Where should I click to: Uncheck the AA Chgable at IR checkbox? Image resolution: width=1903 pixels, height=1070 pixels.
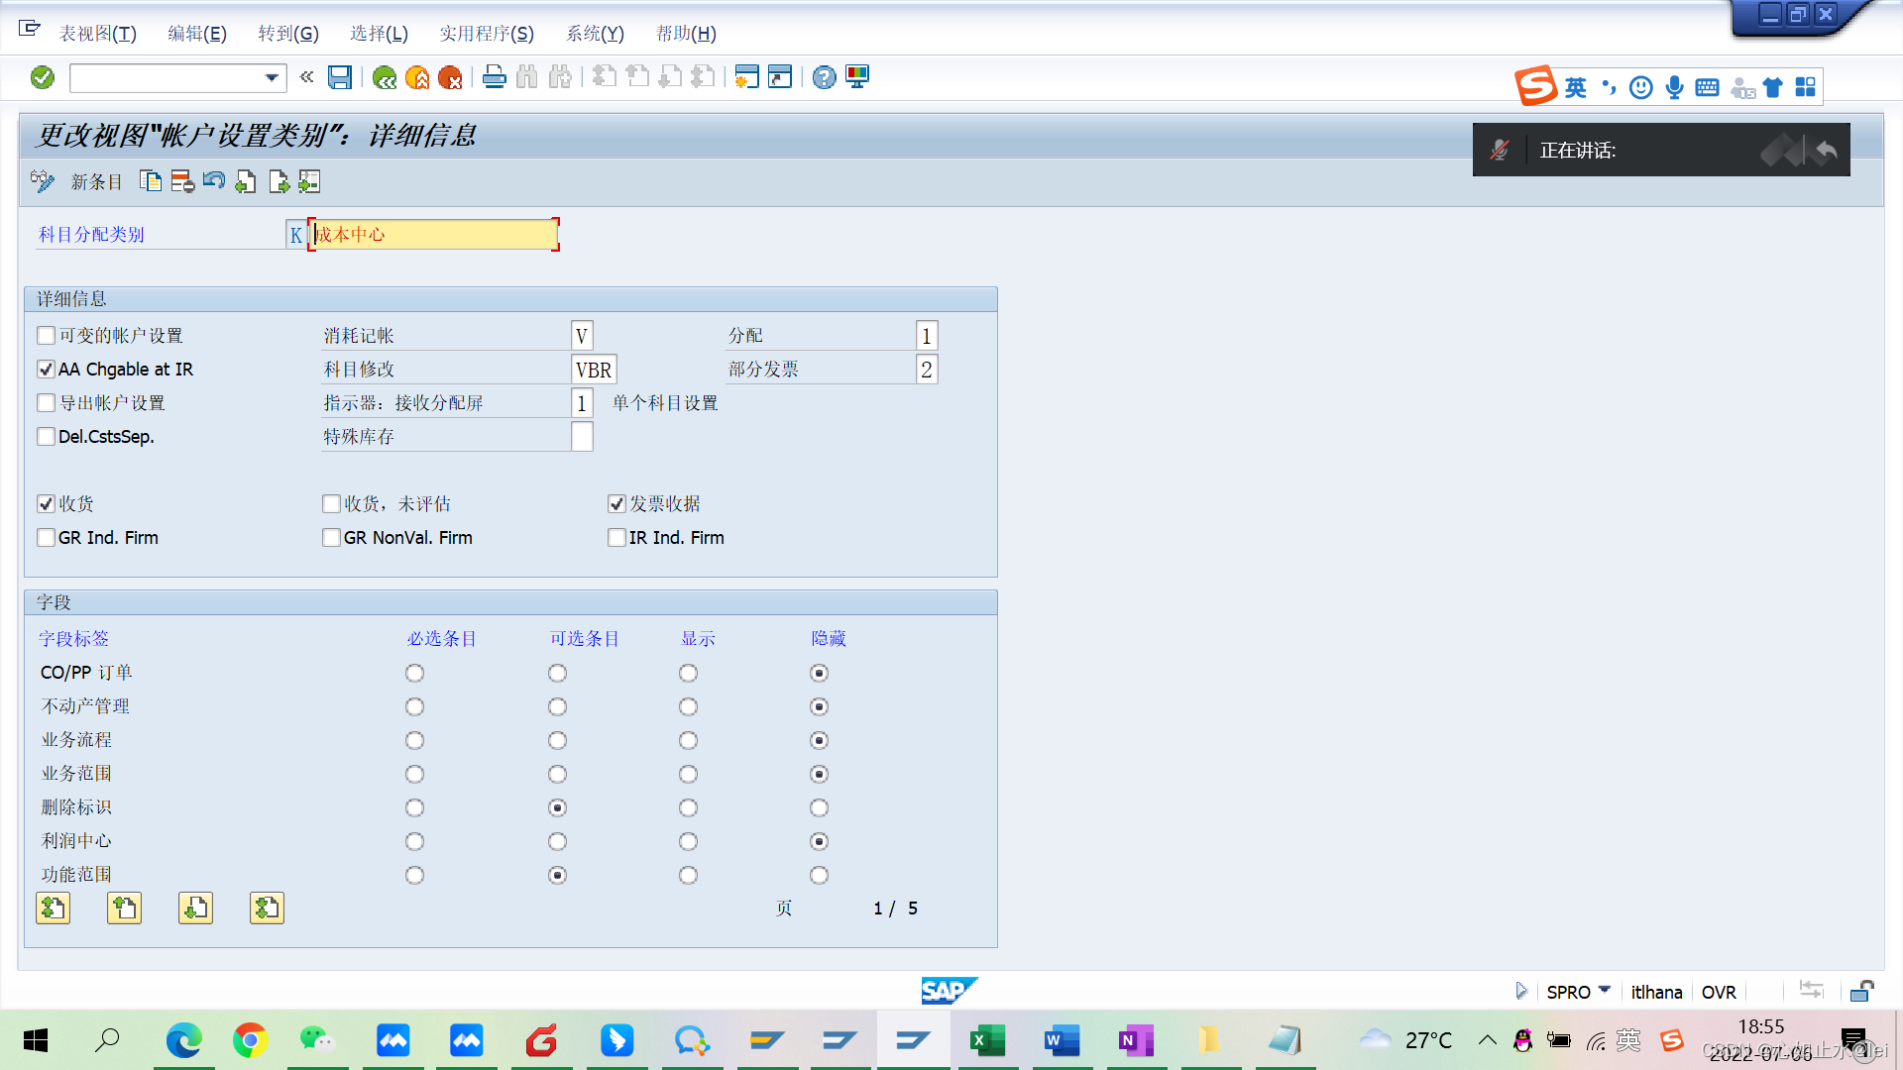[x=47, y=370]
